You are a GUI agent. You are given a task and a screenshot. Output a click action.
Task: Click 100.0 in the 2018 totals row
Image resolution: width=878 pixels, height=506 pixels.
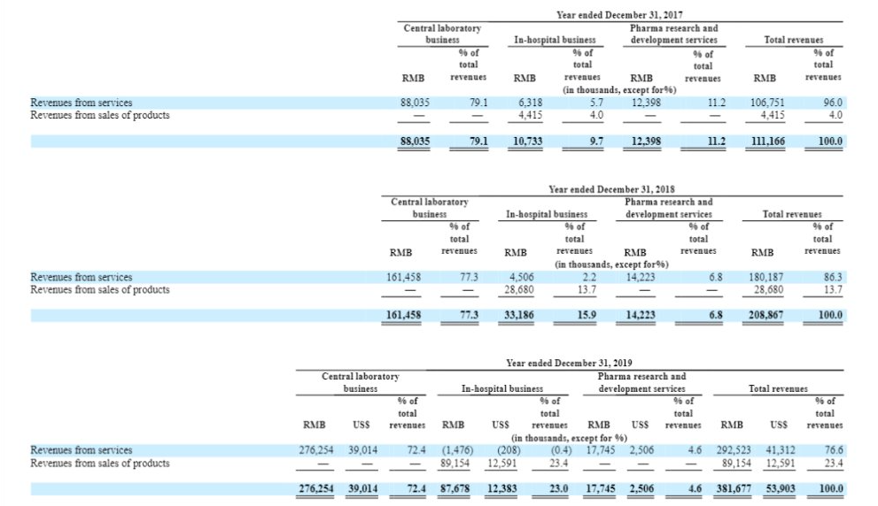(x=830, y=315)
